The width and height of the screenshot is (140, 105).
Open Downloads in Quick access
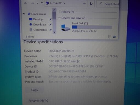[x=40, y=24]
